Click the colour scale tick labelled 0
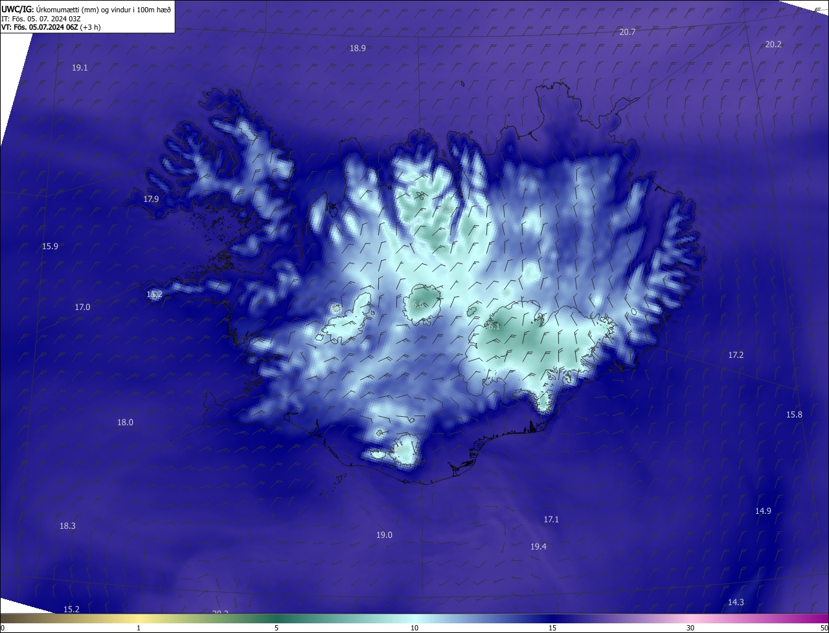This screenshot has width=829, height=633. (3, 628)
